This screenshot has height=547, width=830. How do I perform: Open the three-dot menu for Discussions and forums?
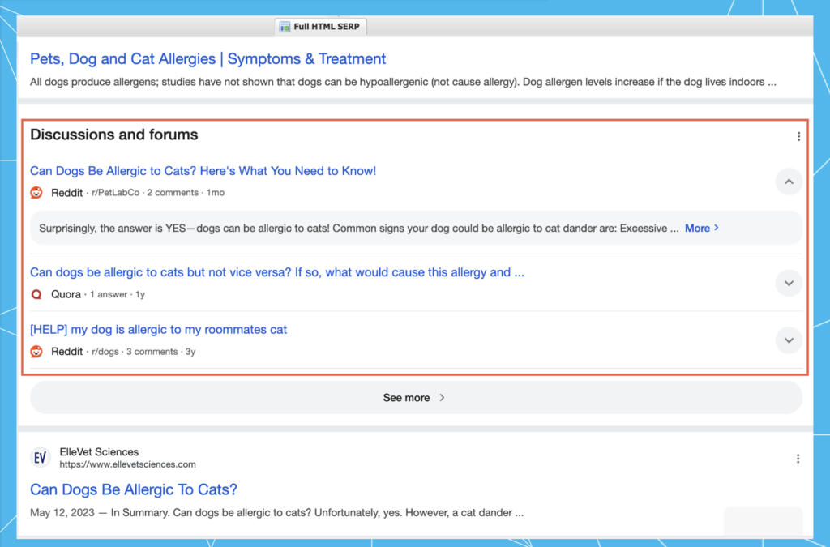(798, 137)
